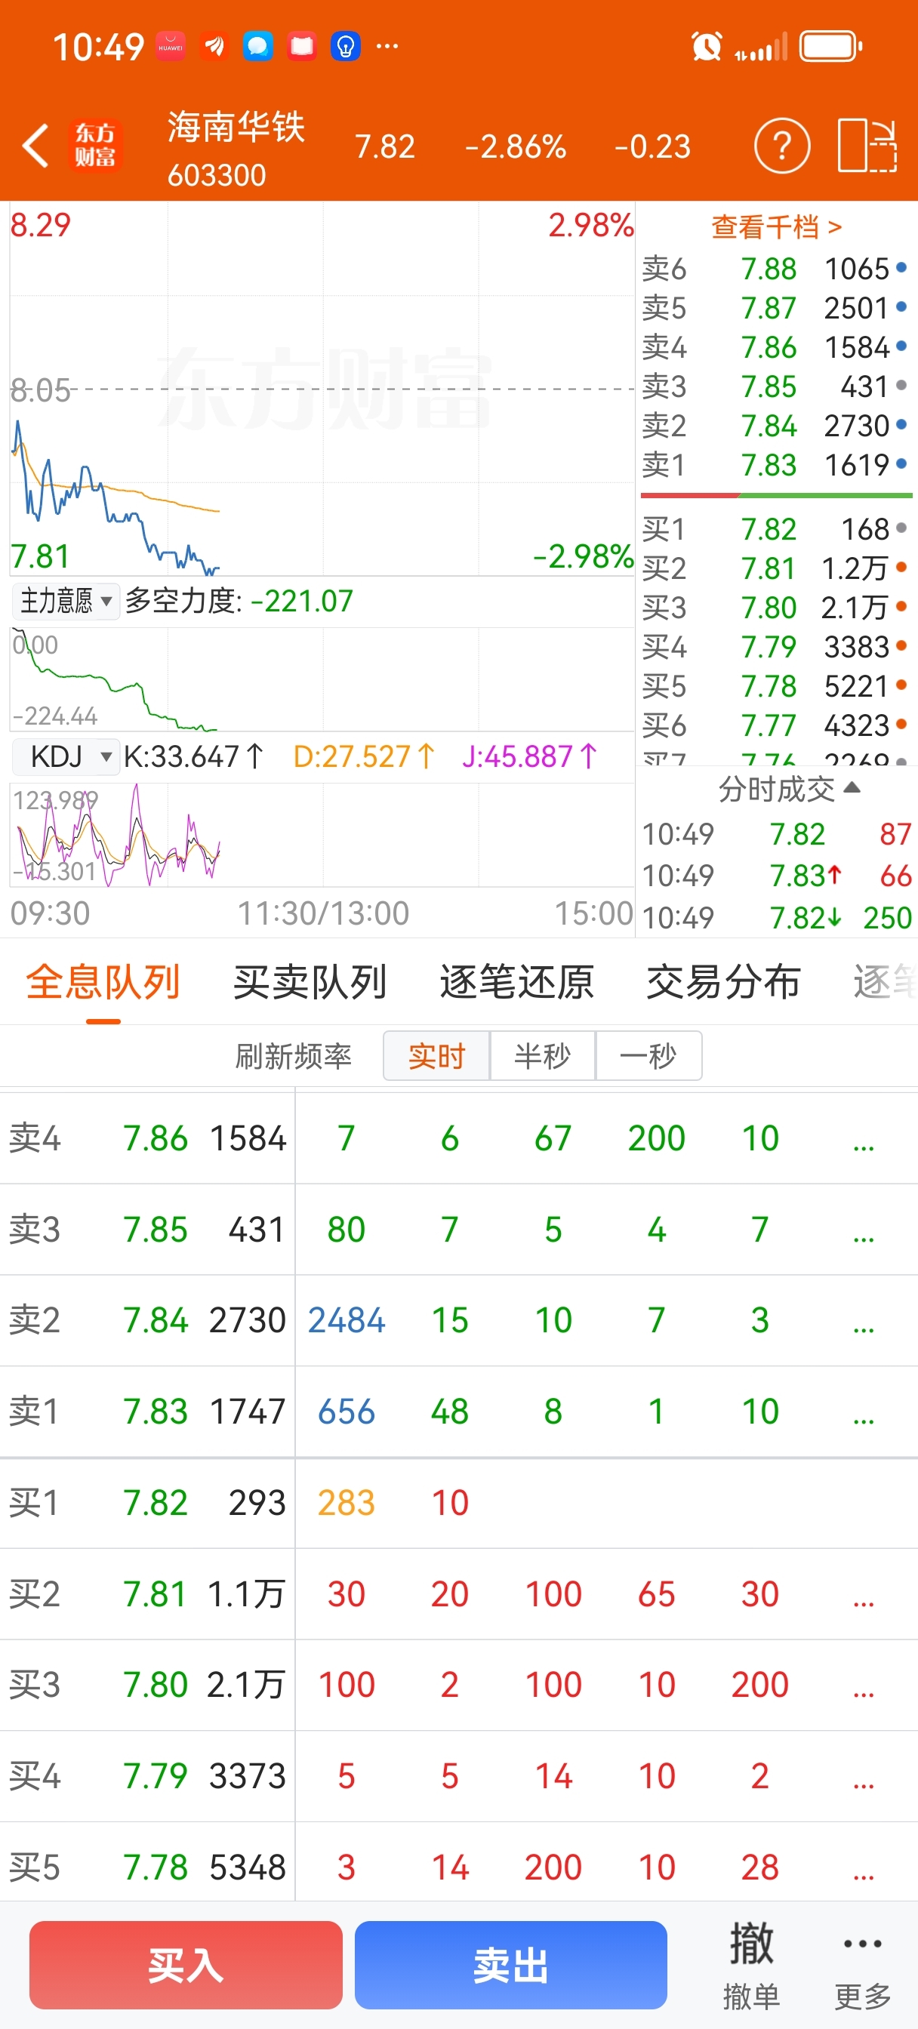The width and height of the screenshot is (918, 2029).
Task: Select 卖1 7.83 1619 order book row
Action: pos(775,465)
